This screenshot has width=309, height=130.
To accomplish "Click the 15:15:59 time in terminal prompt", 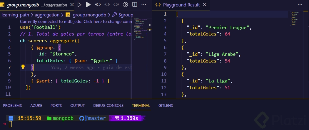I will point(30,118).
